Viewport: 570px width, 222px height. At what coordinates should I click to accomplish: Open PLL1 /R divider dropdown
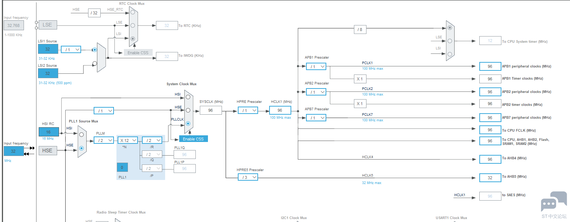[x=152, y=140]
